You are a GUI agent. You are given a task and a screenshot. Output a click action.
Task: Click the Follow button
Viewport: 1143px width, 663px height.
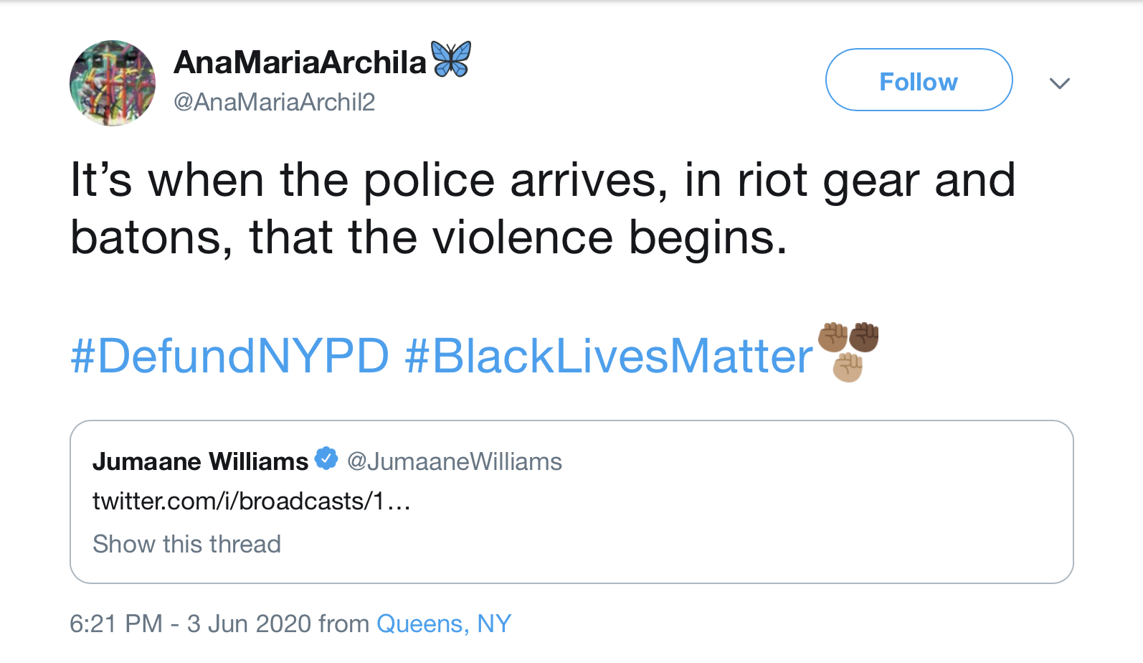(x=919, y=80)
